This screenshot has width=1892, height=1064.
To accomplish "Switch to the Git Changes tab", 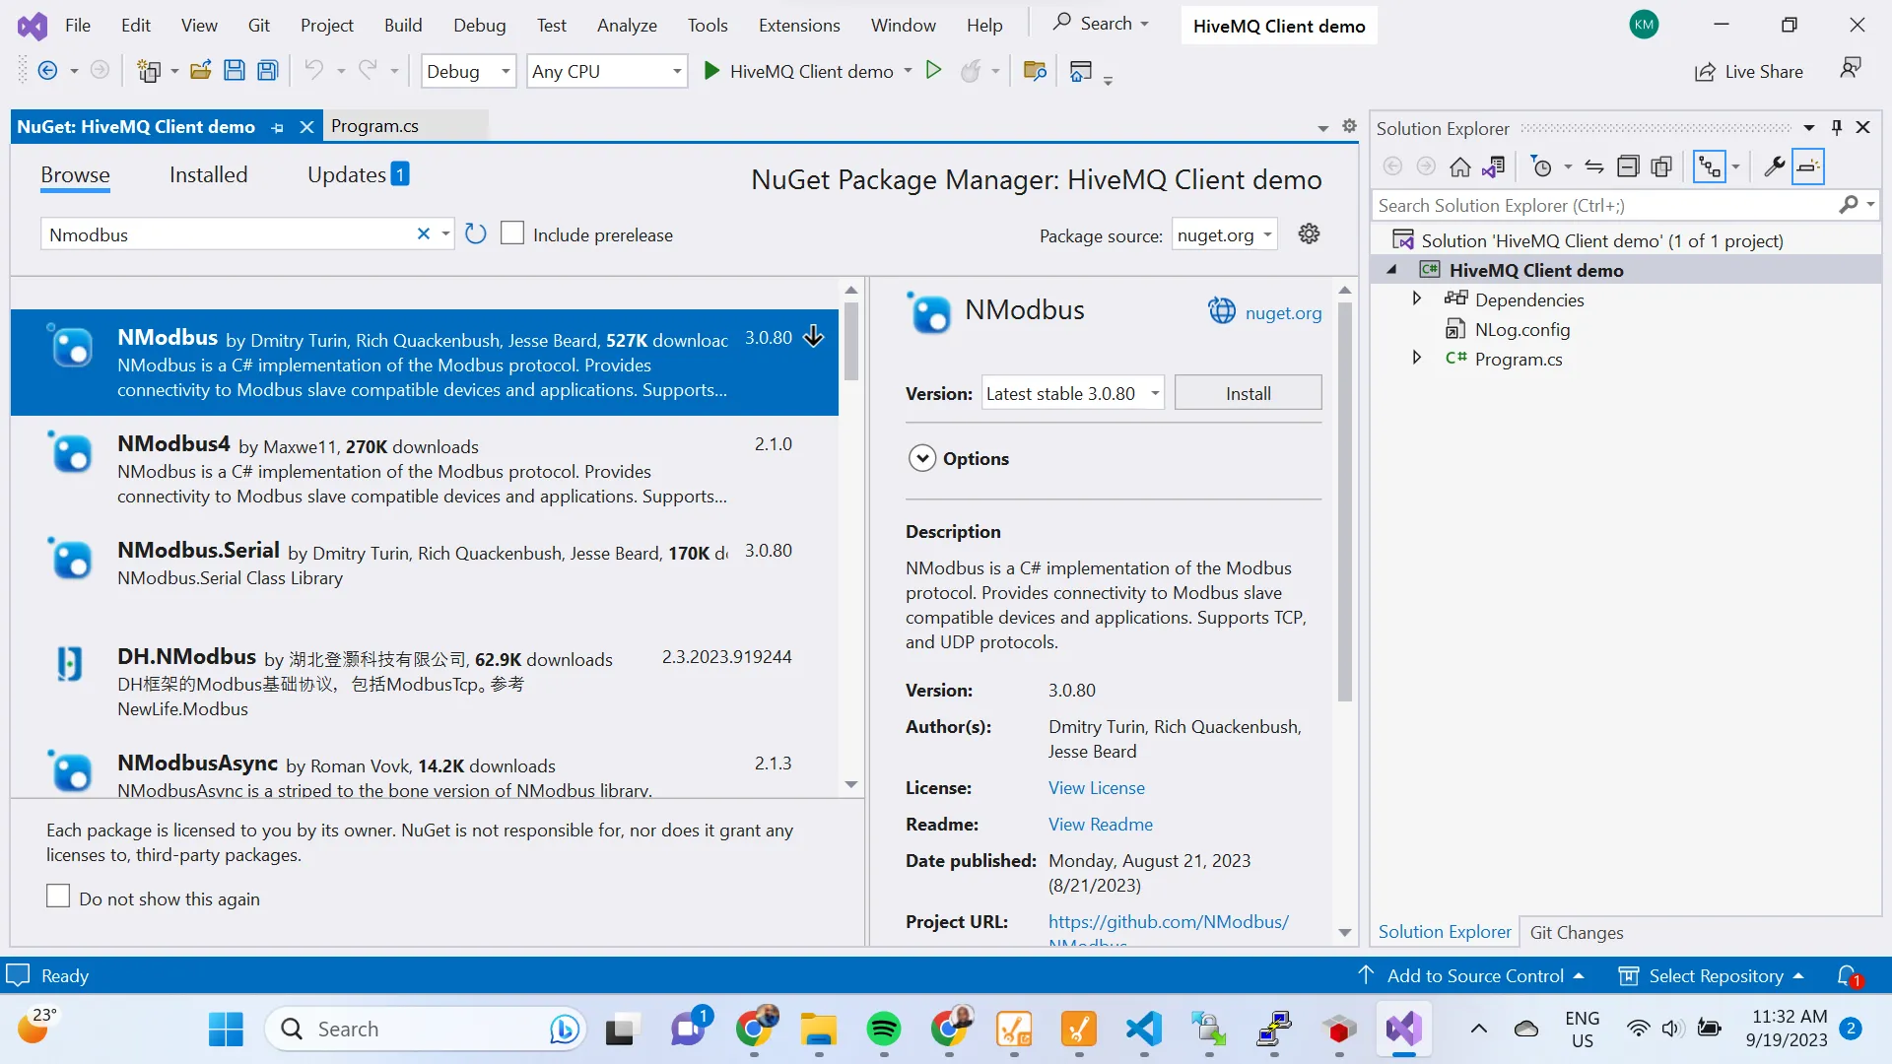I will click(x=1576, y=932).
